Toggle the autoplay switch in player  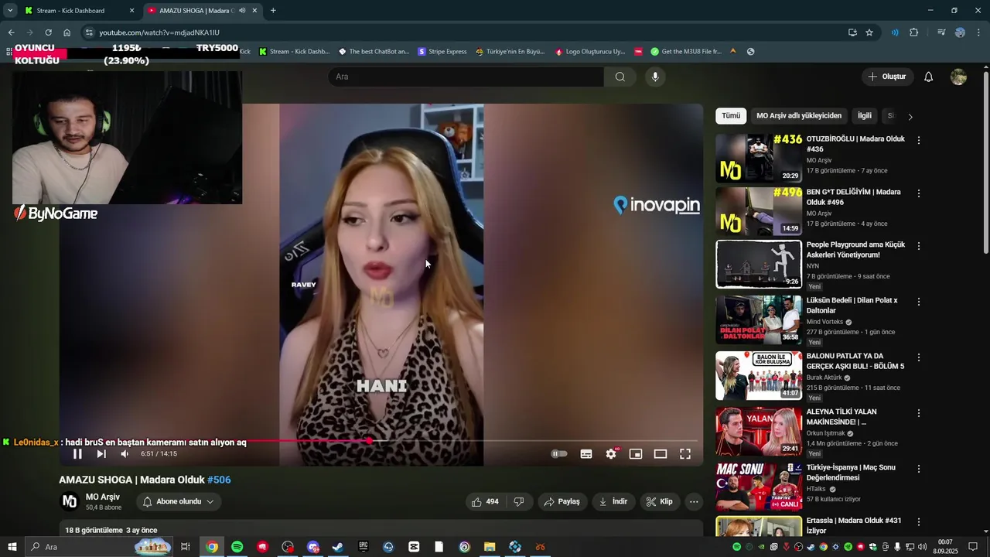(559, 454)
